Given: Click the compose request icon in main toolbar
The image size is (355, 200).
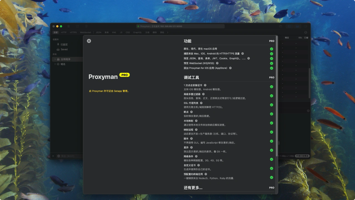Looking at the screenshot, I should 77,26.
